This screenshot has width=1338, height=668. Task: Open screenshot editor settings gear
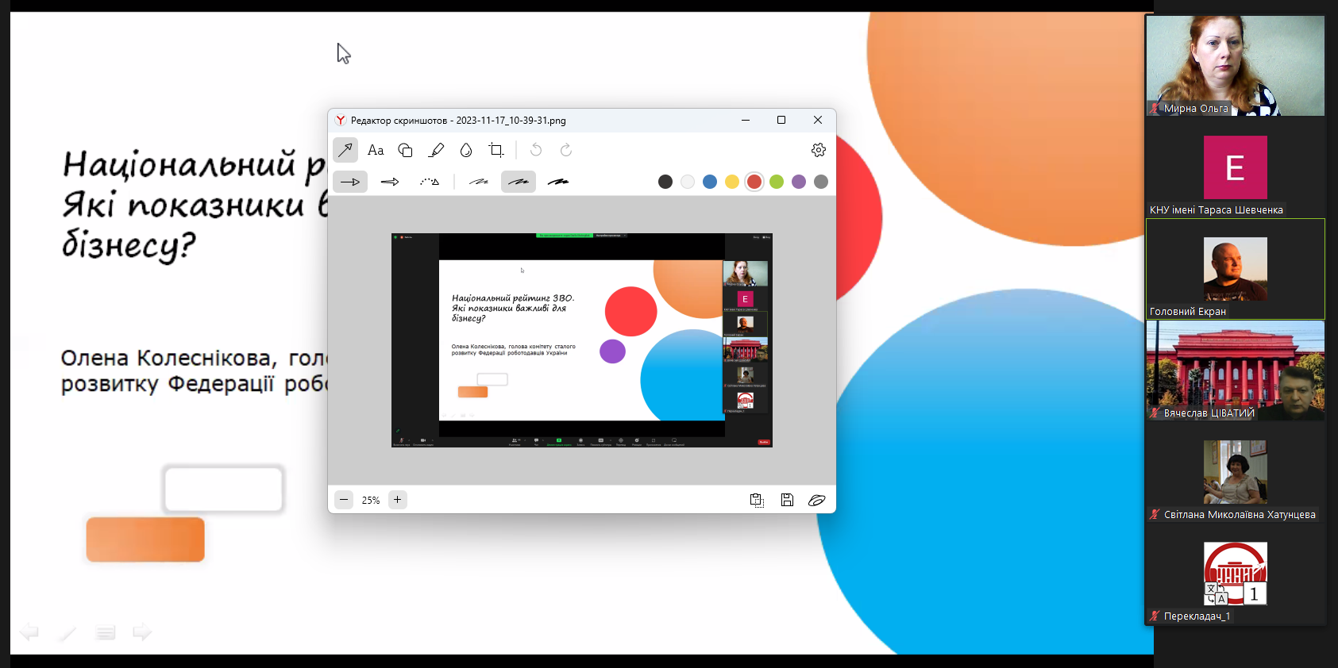click(x=819, y=150)
